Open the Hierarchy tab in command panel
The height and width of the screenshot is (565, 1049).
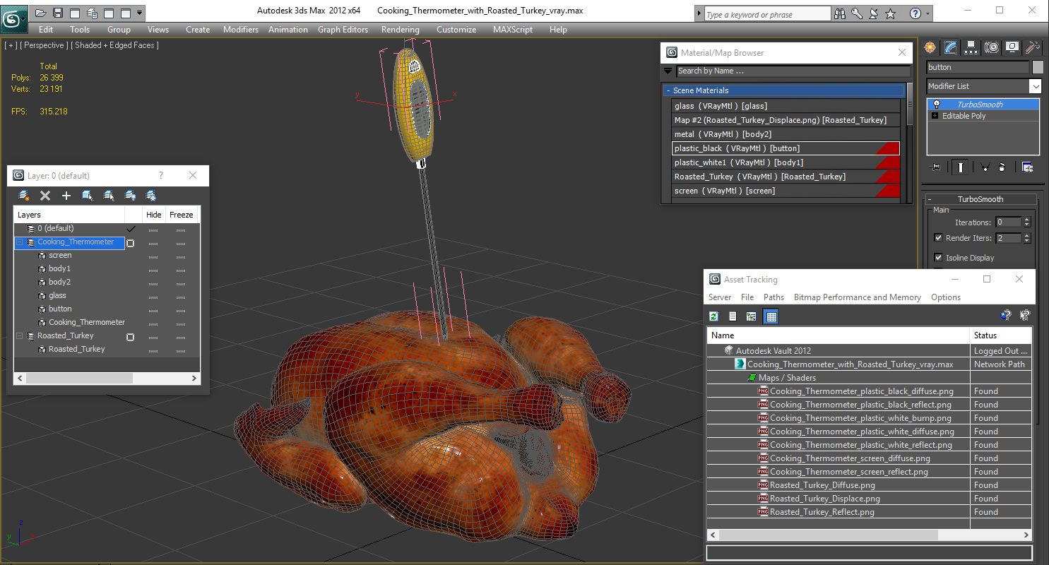(x=971, y=47)
